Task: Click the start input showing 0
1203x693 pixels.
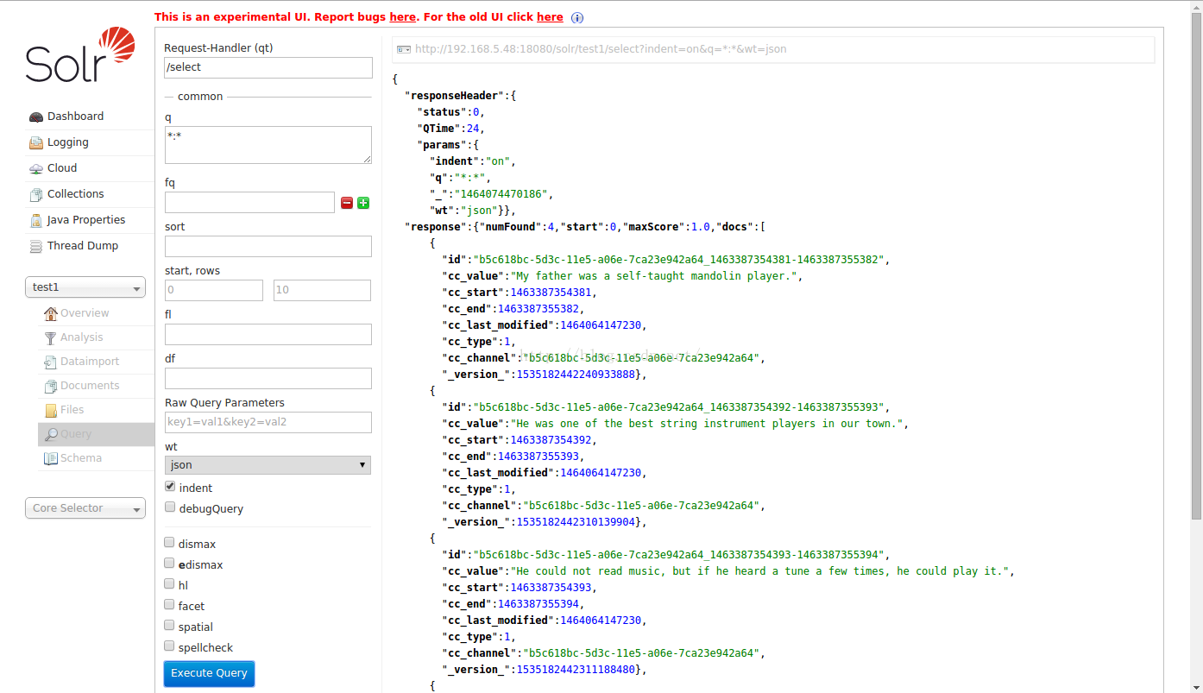Action: point(214,290)
